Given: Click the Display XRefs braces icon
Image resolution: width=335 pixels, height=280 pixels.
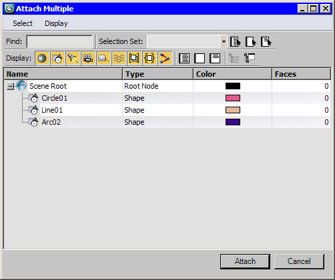Looking at the screenshot, I should point(149,59).
